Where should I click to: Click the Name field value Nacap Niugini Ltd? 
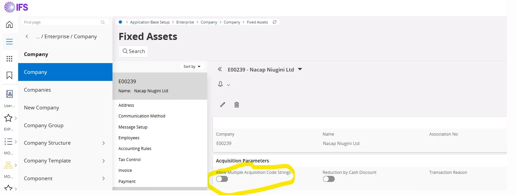341,143
